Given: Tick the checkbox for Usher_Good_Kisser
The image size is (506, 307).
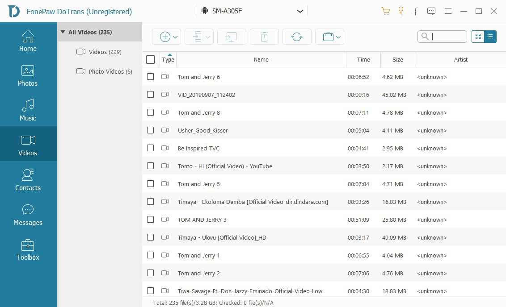Looking at the screenshot, I should click(x=151, y=130).
